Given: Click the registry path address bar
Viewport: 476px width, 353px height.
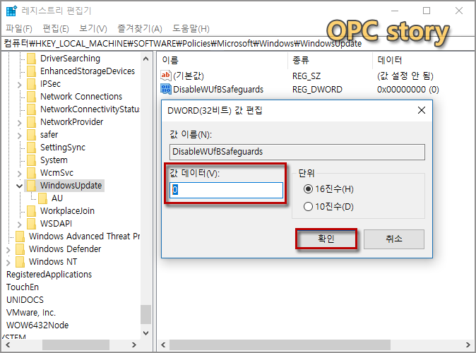Looking at the screenshot, I should click(x=238, y=44).
